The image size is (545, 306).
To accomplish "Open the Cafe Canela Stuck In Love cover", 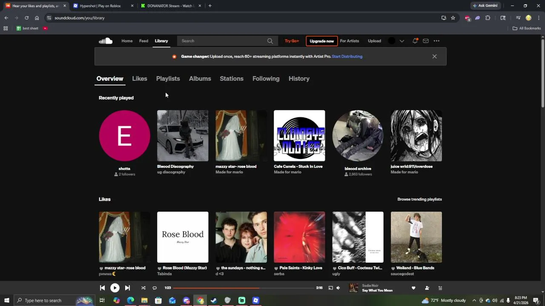I will (x=299, y=136).
